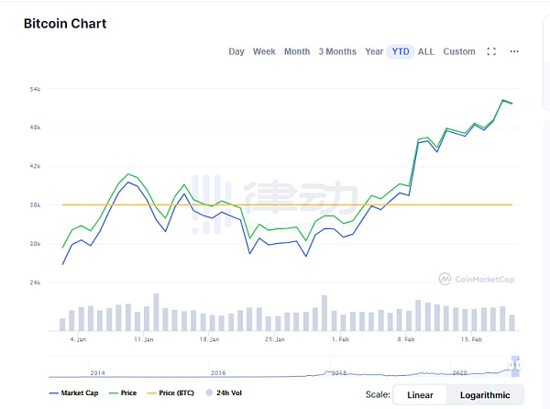The image size is (550, 409).
Task: Open the three-dots more options menu
Action: (514, 52)
